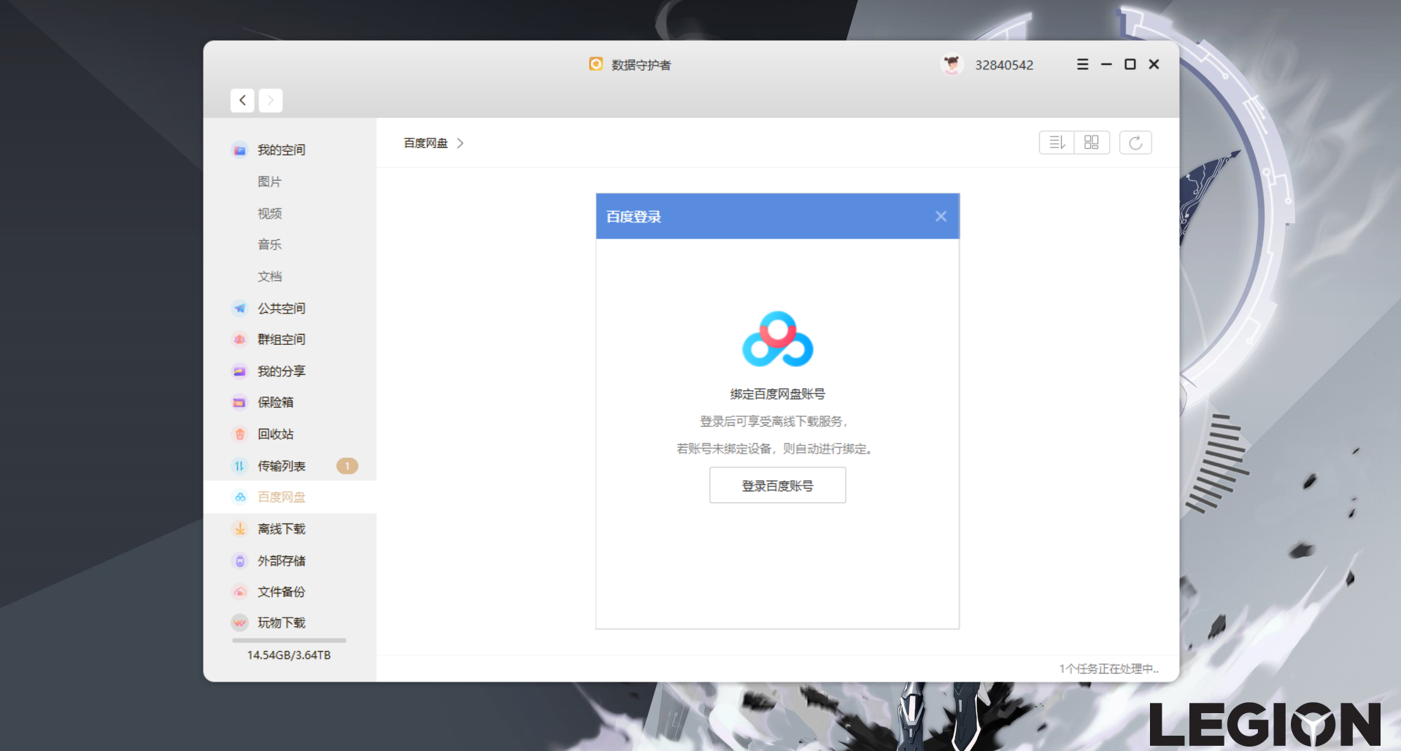Viewport: 1401px width, 751px height.
Task: Select 公共空间 in sidebar
Action: coord(282,308)
